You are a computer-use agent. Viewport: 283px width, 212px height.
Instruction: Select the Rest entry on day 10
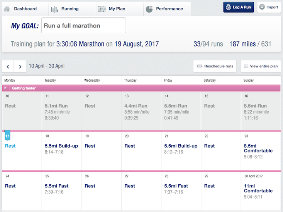tap(10, 106)
